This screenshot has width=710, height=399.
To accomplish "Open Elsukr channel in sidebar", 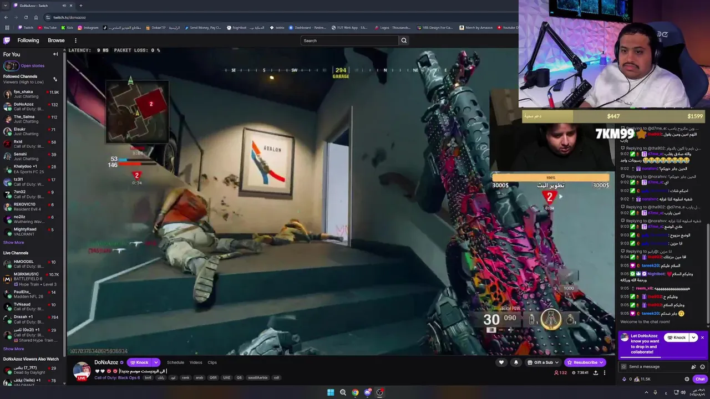I will [x=31, y=131].
